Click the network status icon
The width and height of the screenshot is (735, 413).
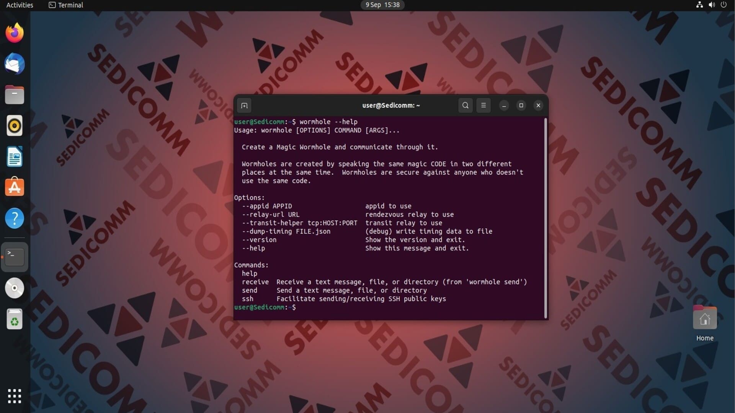tap(699, 5)
